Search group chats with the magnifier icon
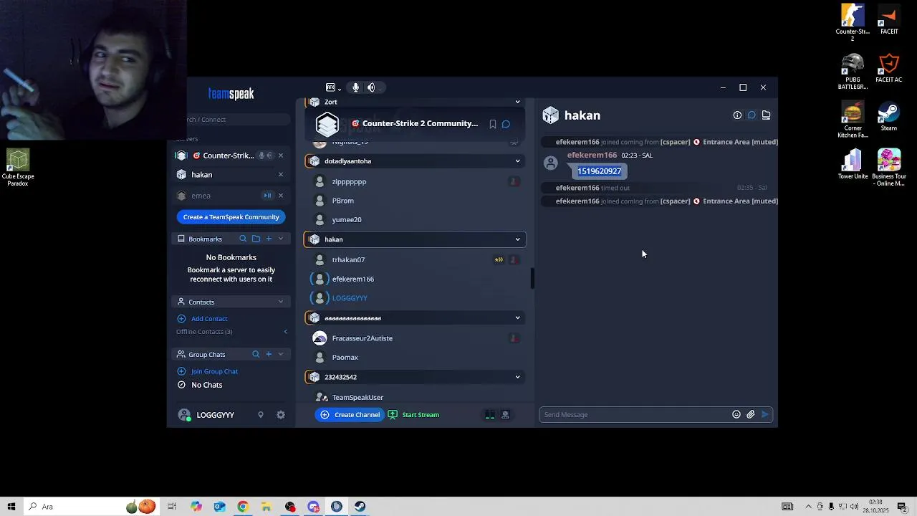The height and width of the screenshot is (516, 917). click(x=256, y=354)
